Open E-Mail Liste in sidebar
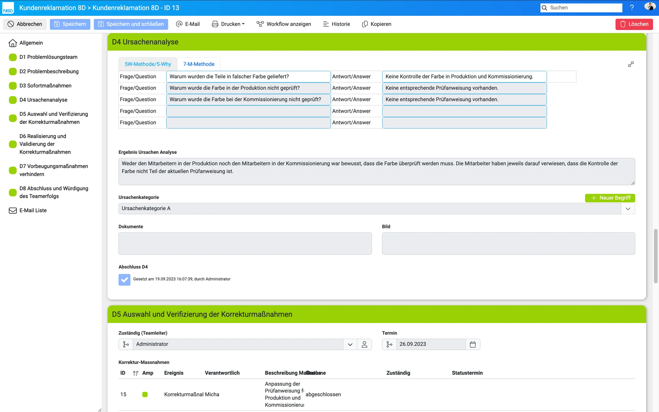The image size is (659, 412). click(x=33, y=211)
